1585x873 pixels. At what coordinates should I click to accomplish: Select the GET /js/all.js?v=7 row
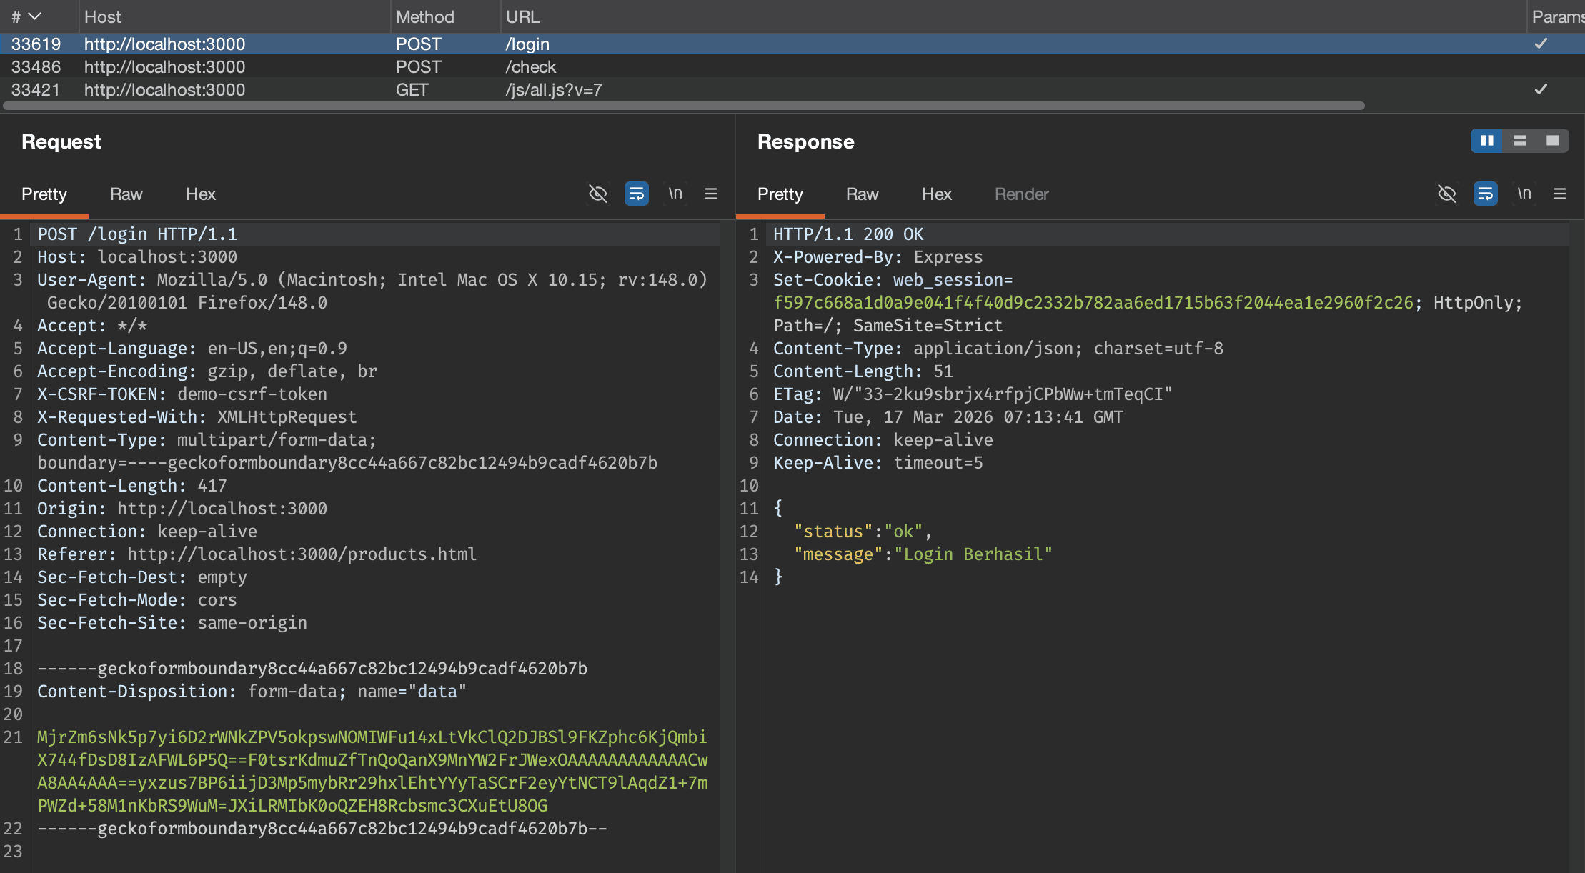553,90
